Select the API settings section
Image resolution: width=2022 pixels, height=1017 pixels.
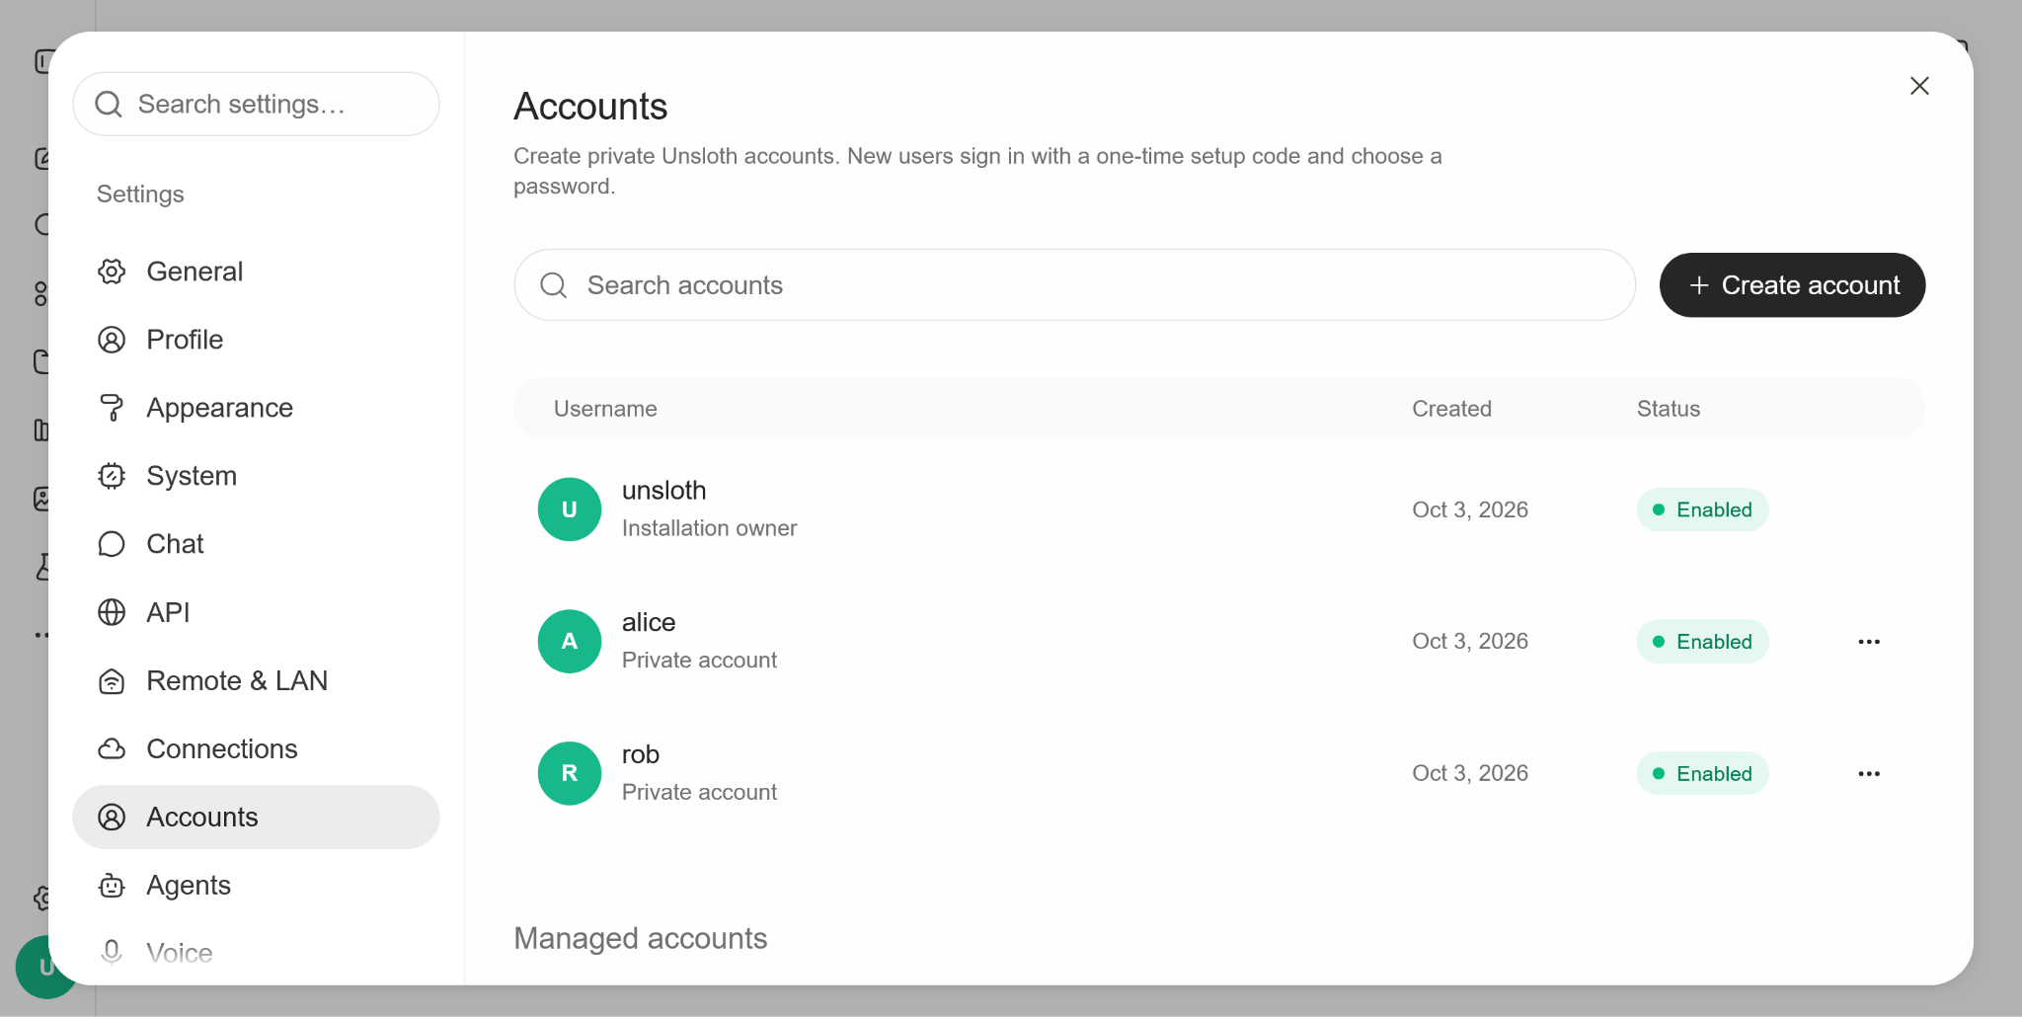click(x=256, y=612)
